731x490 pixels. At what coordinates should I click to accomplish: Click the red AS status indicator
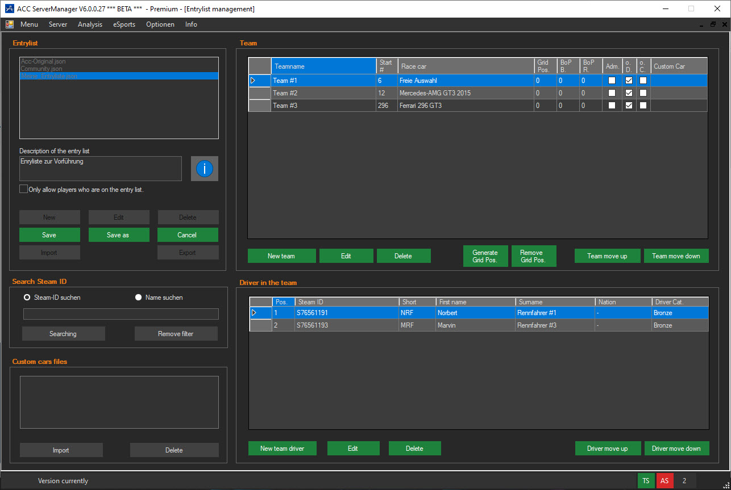(664, 481)
